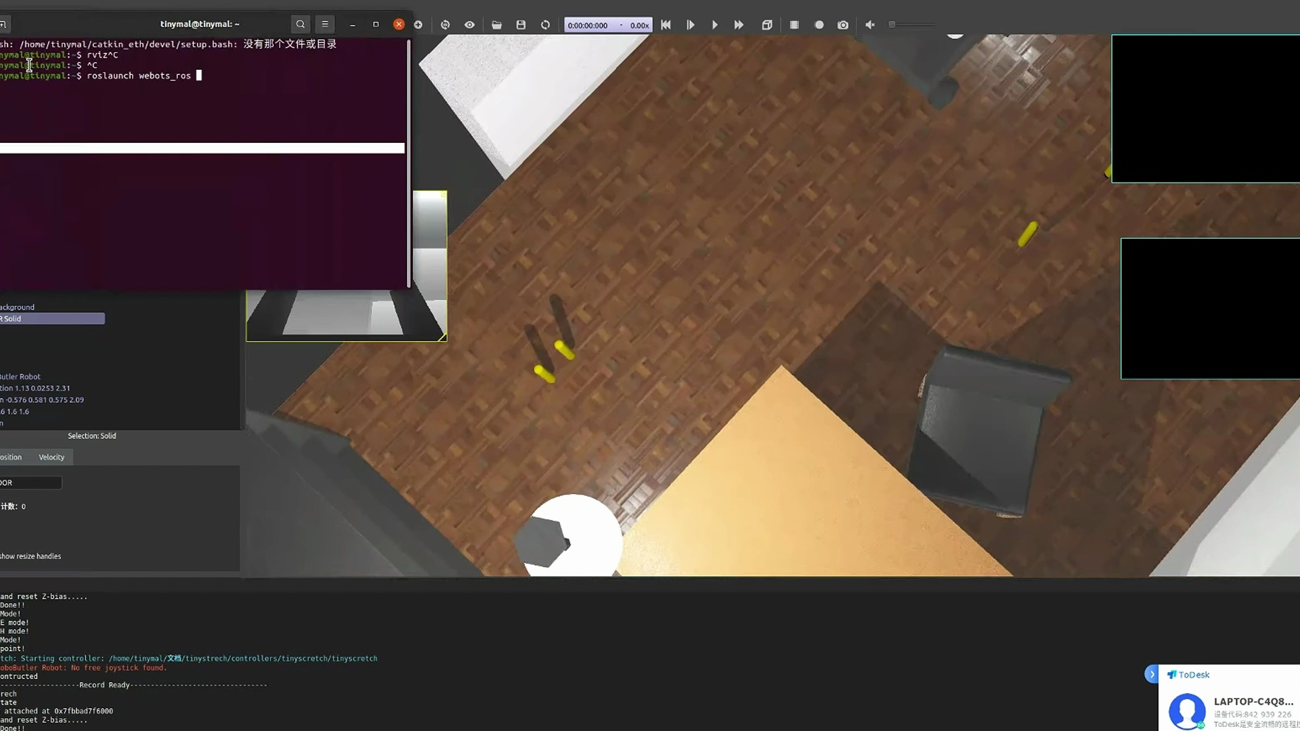The height and width of the screenshot is (731, 1300).
Task: Click console tinyscretch controller path text
Action: tap(243, 659)
